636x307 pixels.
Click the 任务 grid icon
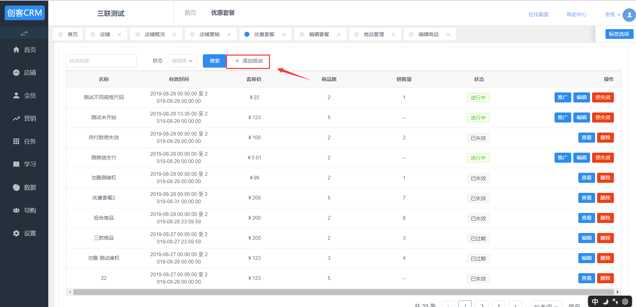coord(16,141)
